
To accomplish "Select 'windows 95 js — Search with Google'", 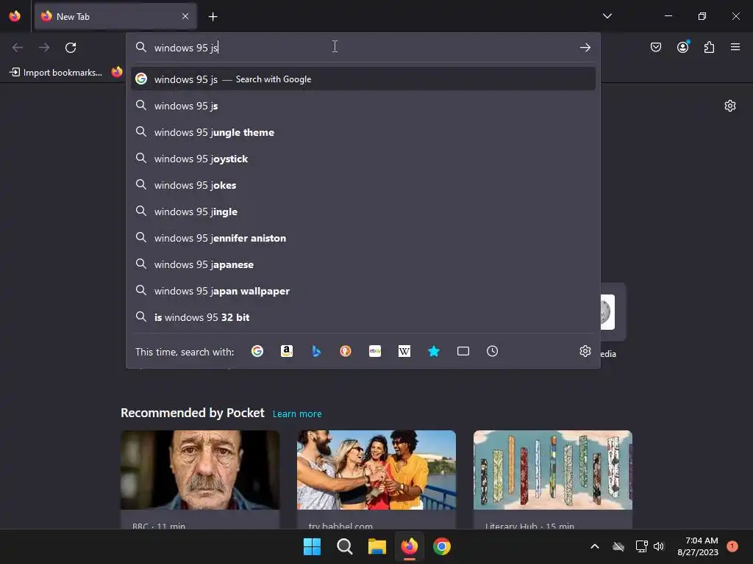I will point(363,79).
